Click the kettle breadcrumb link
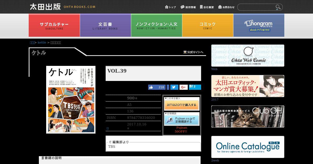 42,42
